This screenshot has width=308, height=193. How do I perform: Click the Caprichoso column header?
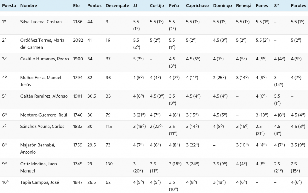[197, 6]
